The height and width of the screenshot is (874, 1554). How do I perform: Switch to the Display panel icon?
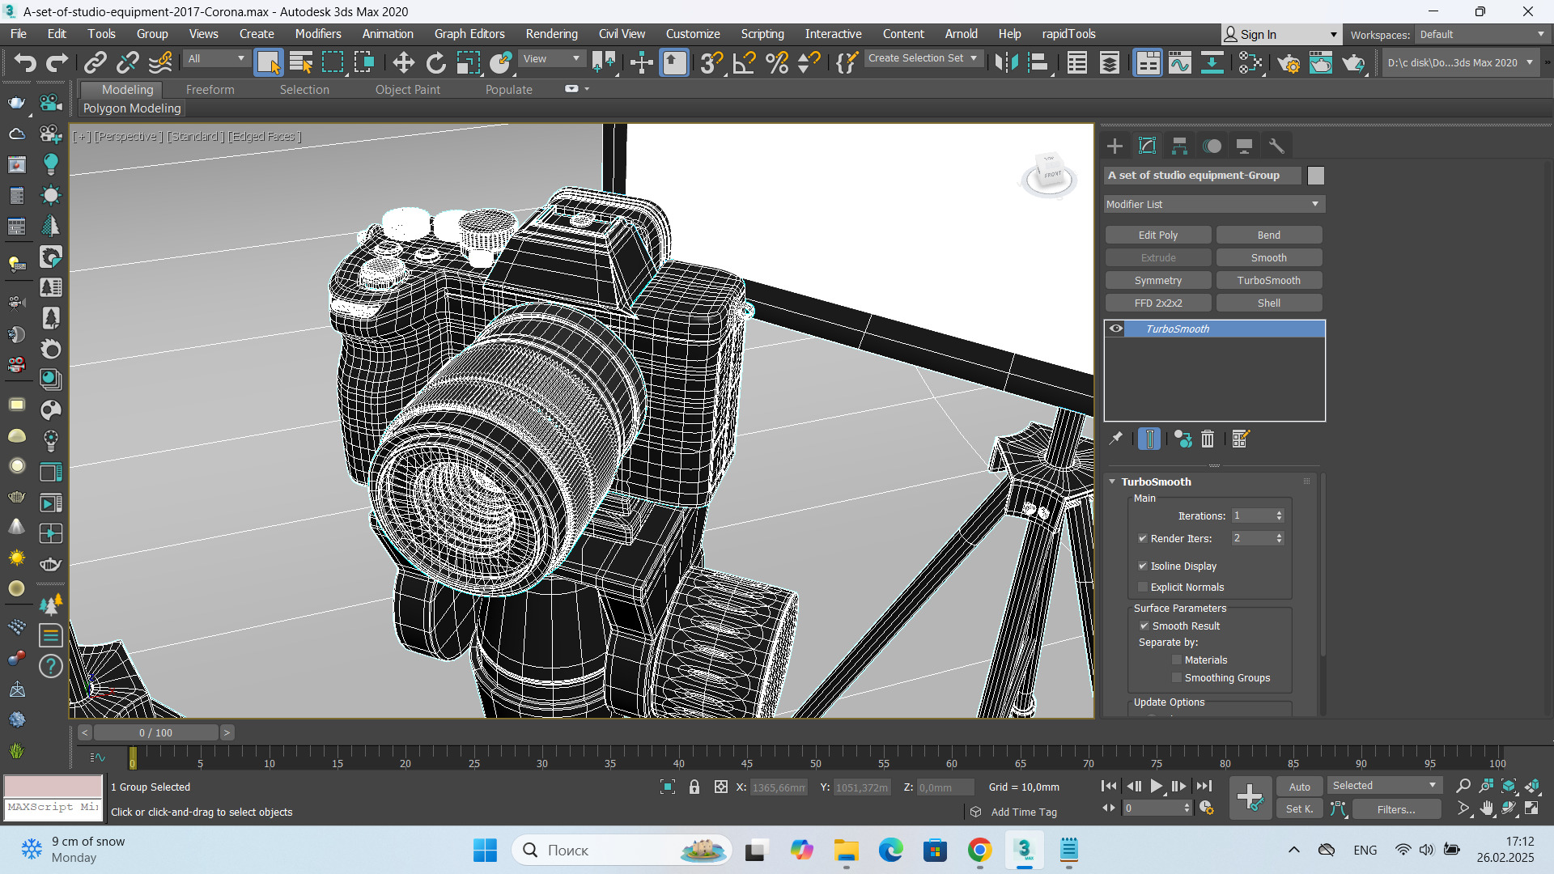coord(1244,146)
